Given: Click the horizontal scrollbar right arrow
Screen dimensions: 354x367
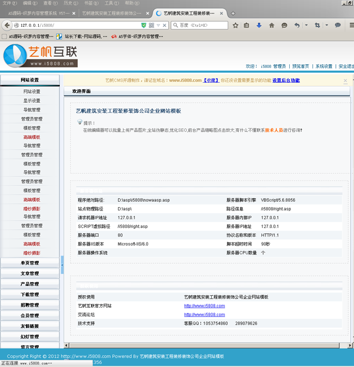Looking at the screenshot, I should 350,345.
